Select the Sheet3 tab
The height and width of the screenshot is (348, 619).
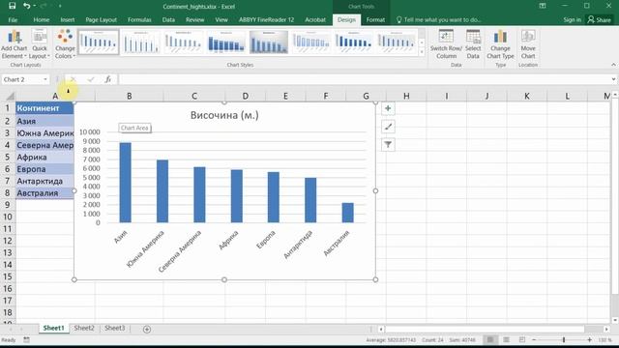(115, 329)
